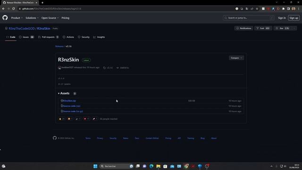Open the browser extensions puzzle icon
This screenshot has height=170, width=302.
(x=283, y=8)
